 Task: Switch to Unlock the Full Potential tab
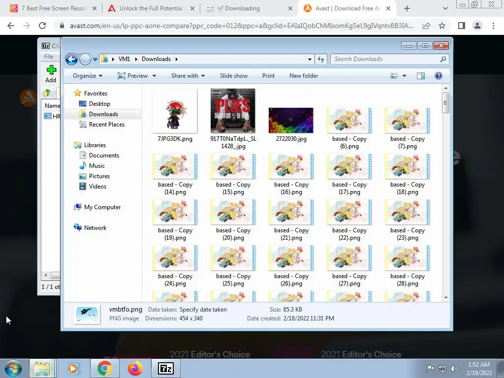(x=151, y=8)
